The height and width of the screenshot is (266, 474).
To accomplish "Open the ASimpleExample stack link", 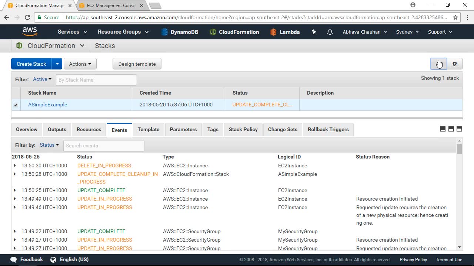I will [48, 105].
